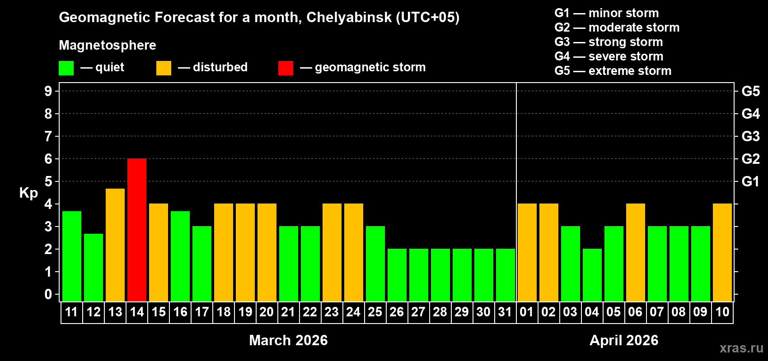Click the orange disturbed legend swatch
This screenshot has width=768, height=361.
pos(164,68)
